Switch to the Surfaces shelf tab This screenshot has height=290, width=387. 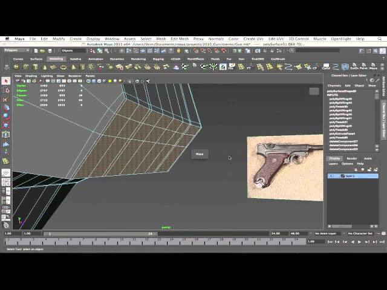point(36,59)
